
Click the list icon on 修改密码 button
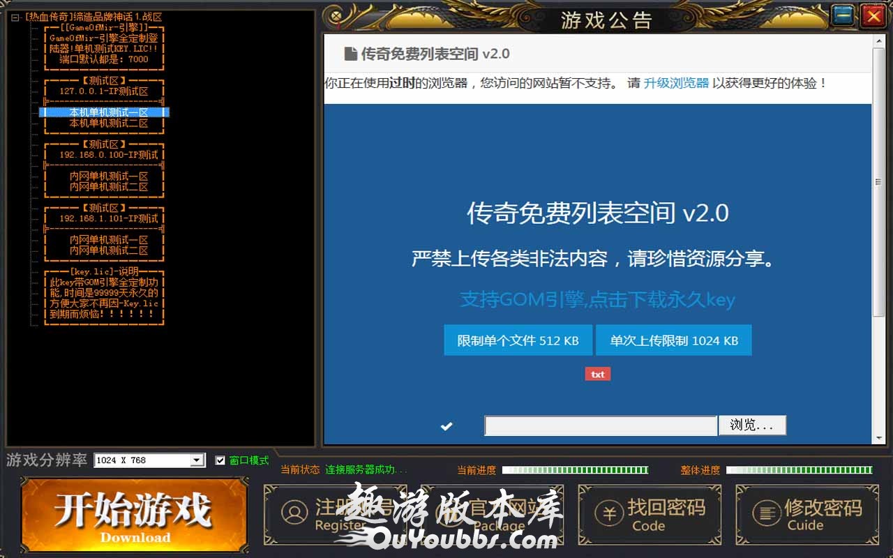pyautogui.click(x=766, y=514)
